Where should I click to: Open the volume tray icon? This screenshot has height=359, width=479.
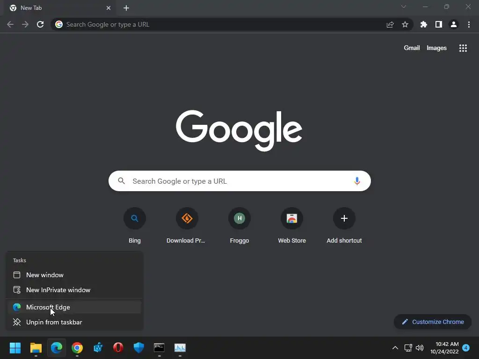420,348
